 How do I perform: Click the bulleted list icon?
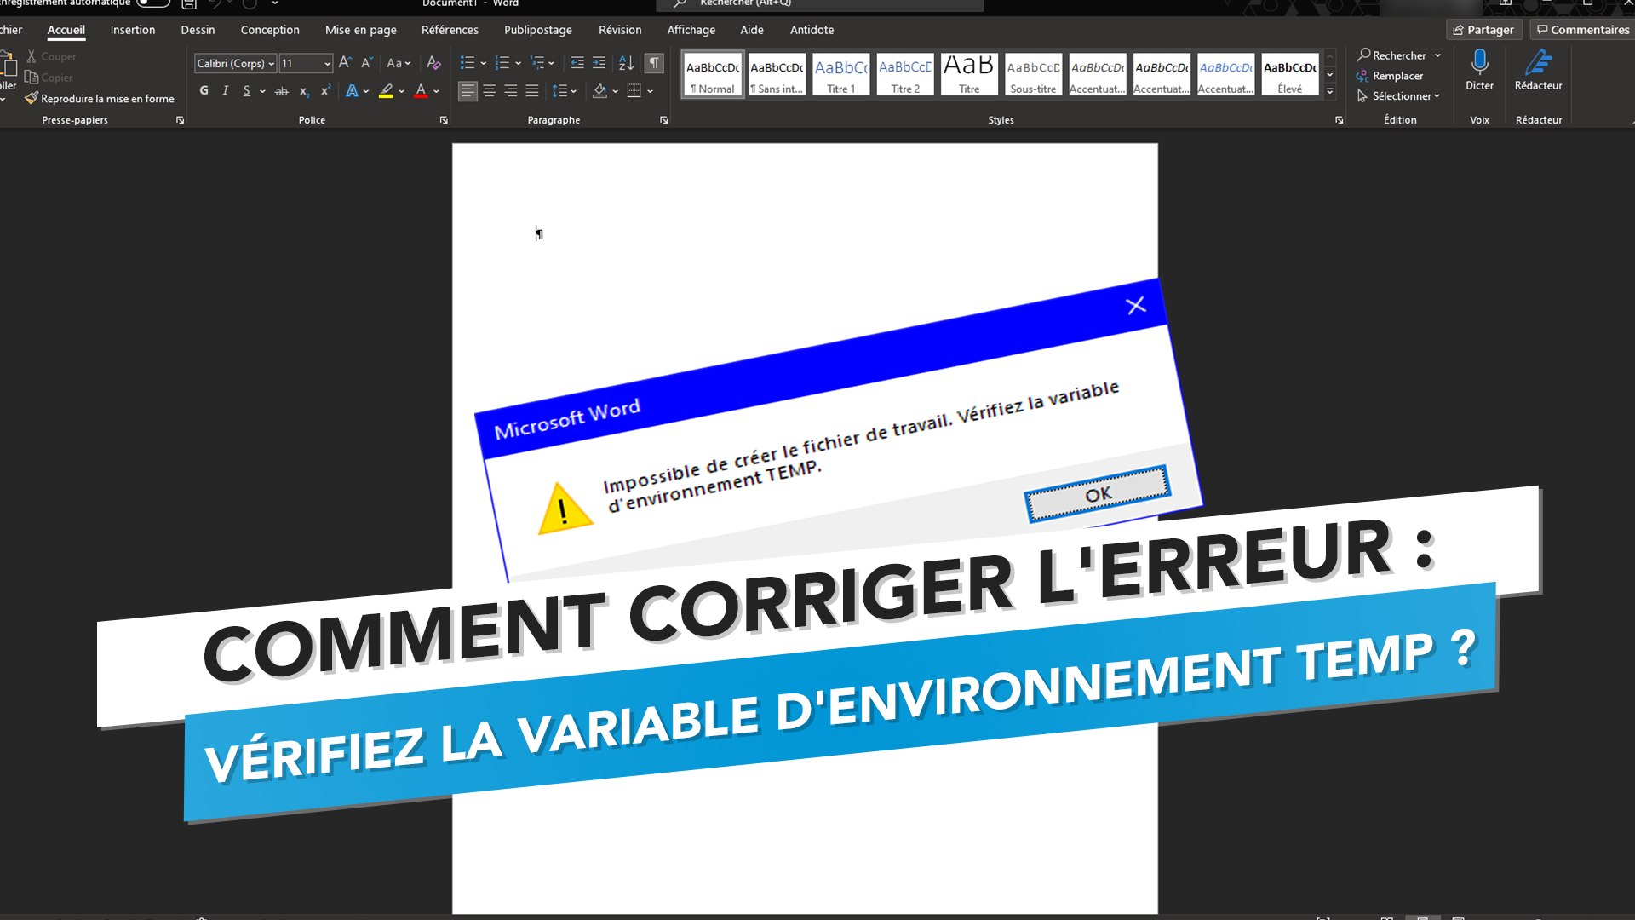tap(467, 63)
